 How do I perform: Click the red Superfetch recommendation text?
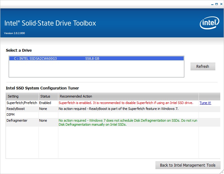coord(126,103)
